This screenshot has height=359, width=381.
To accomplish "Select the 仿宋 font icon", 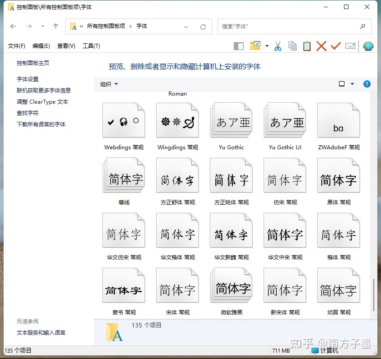I will click(284, 175).
